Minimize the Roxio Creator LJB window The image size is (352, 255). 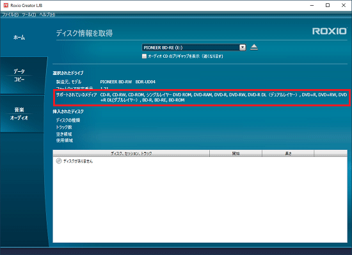[x=312, y=5]
